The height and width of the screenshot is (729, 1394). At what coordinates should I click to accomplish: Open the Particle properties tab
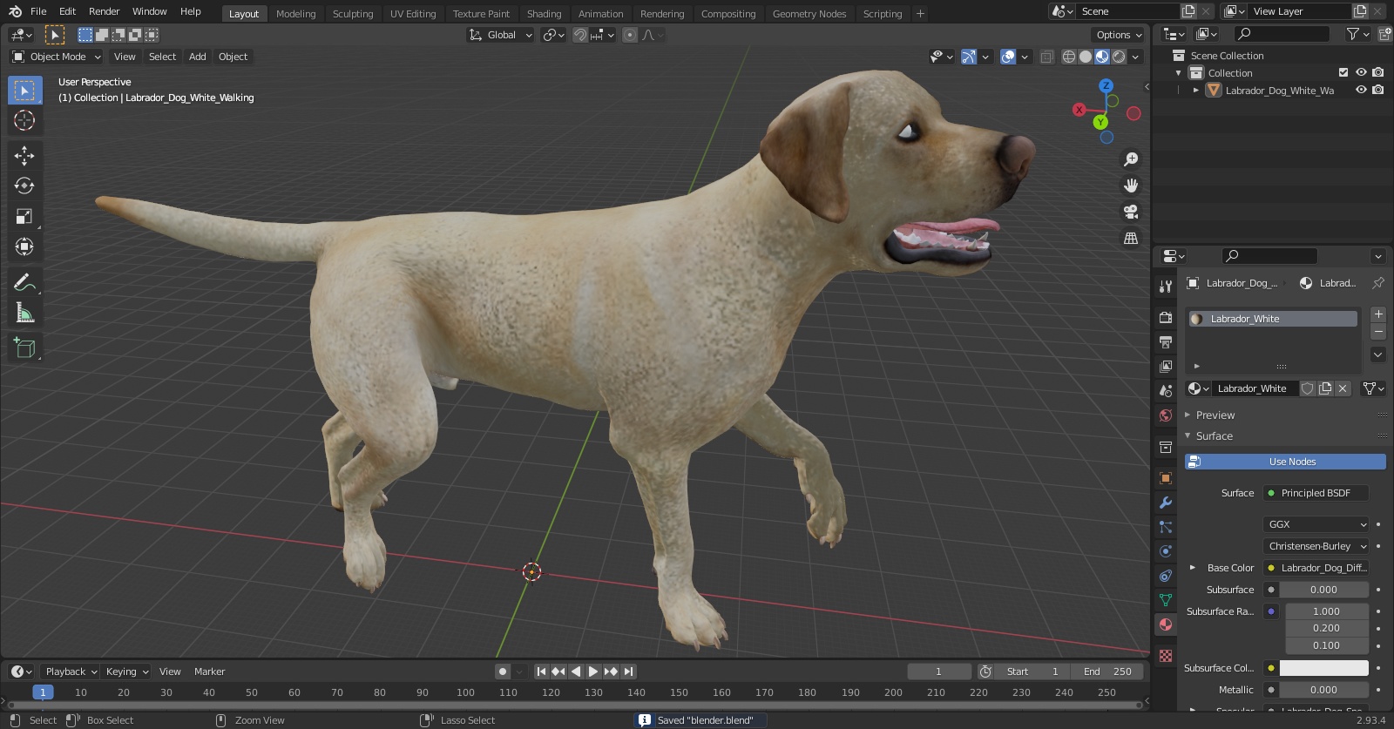1166,527
